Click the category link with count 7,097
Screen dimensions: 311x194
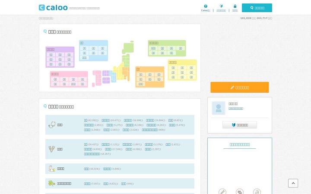click(87, 184)
